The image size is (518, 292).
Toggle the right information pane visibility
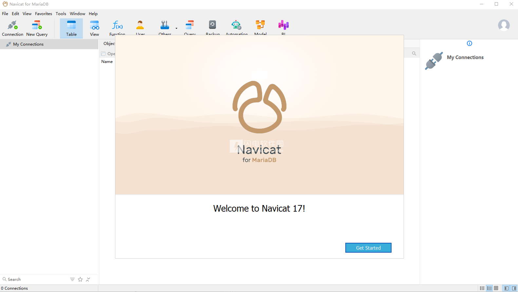tap(514, 288)
